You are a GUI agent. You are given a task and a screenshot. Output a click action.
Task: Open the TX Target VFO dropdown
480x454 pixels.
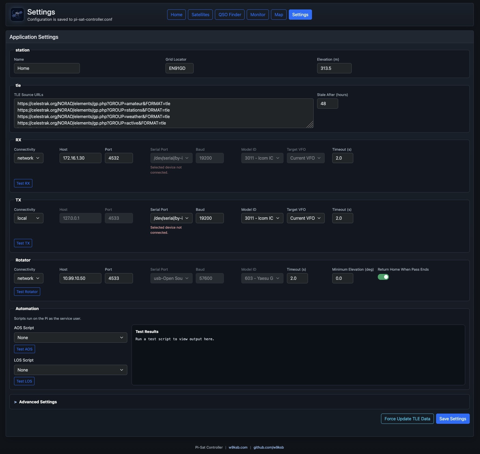click(306, 218)
